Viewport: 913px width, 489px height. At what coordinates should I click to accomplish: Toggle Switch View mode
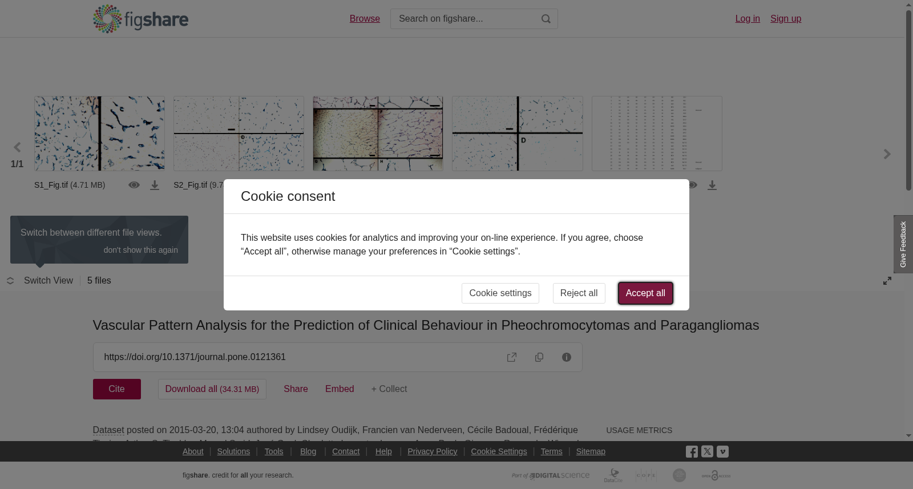40,281
